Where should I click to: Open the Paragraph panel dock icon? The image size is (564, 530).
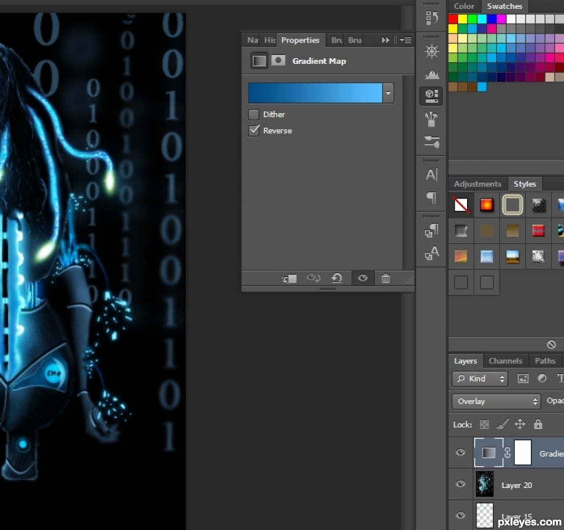(x=431, y=197)
